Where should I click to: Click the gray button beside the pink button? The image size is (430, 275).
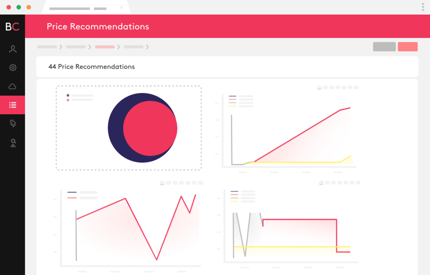(384, 46)
